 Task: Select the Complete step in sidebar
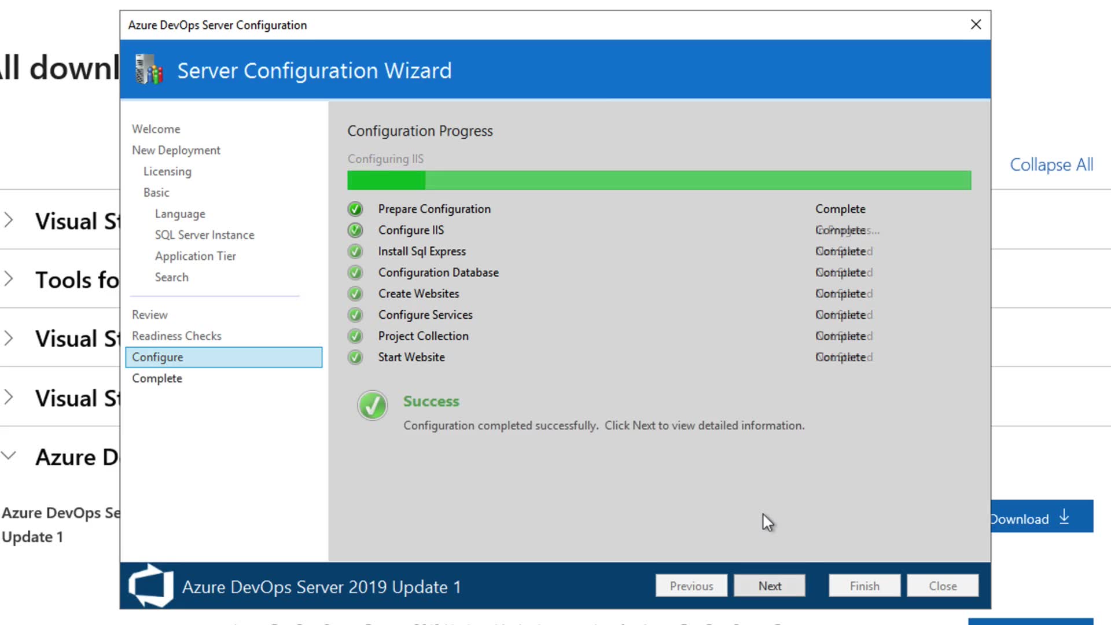[157, 378]
